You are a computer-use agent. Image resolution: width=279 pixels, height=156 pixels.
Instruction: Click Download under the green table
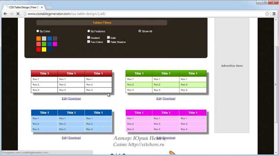click(x=169, y=99)
